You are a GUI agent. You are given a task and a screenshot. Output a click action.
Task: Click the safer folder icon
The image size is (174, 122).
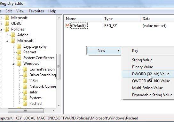click(25, 92)
